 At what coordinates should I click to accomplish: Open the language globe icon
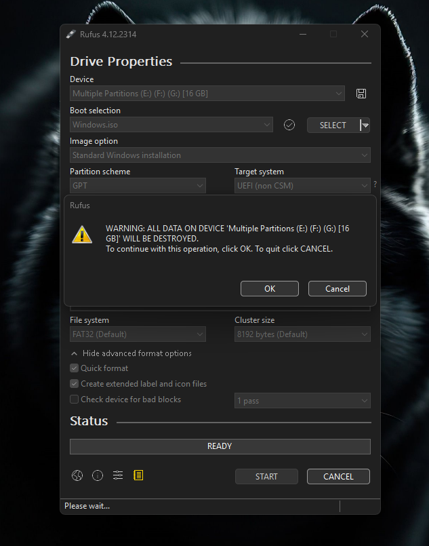(x=77, y=475)
